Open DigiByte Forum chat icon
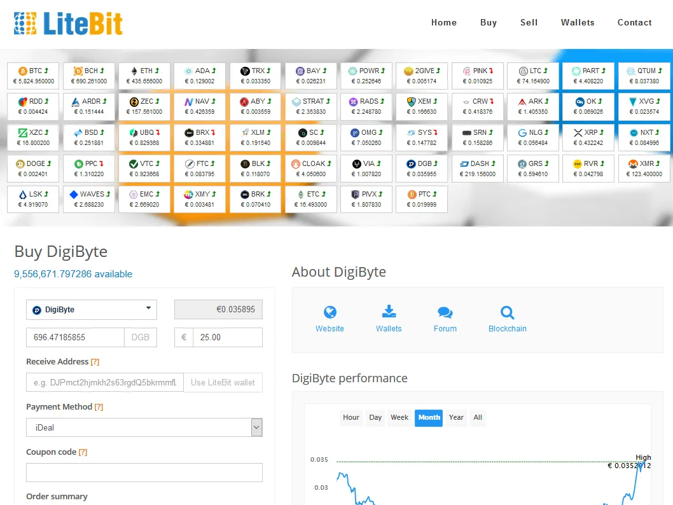This screenshot has width=673, height=505. (x=445, y=312)
